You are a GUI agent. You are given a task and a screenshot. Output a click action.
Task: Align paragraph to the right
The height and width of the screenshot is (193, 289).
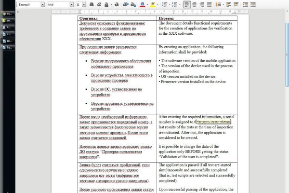pyautogui.click(x=202, y=4)
